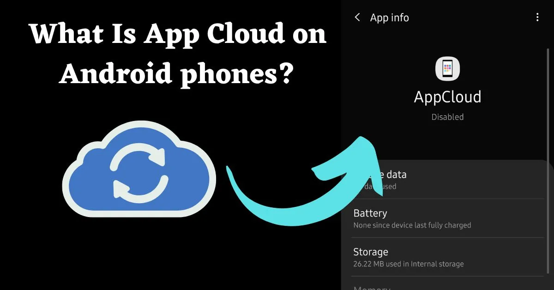The width and height of the screenshot is (554, 290).
Task: Tap the AppCloud app name
Action: point(447,97)
